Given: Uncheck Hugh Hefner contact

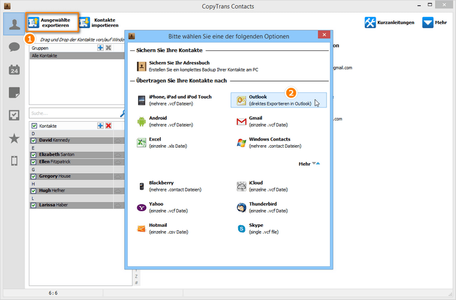Looking at the screenshot, I should [34, 191].
